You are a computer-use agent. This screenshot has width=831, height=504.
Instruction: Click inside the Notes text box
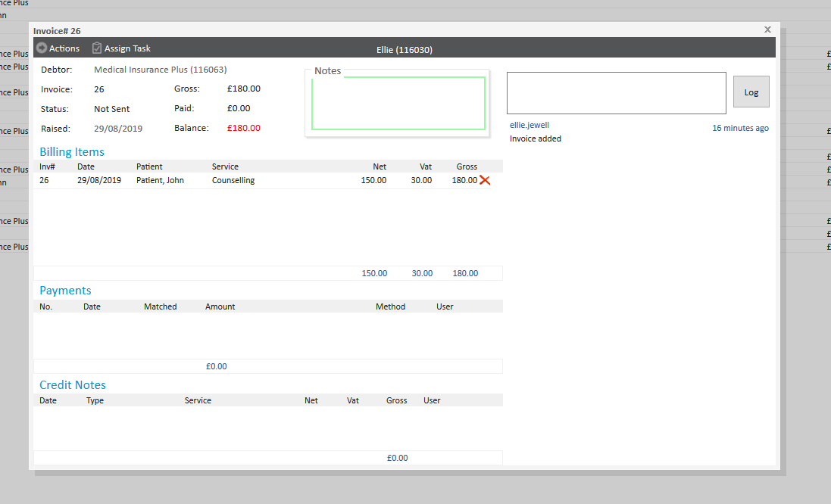(x=398, y=104)
